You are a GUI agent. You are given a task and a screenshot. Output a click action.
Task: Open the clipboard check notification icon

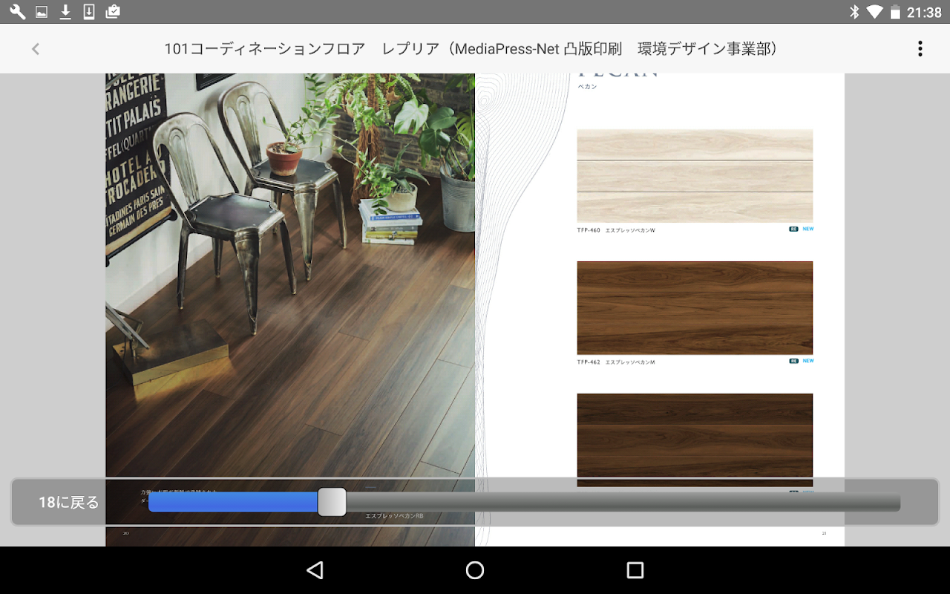click(113, 12)
